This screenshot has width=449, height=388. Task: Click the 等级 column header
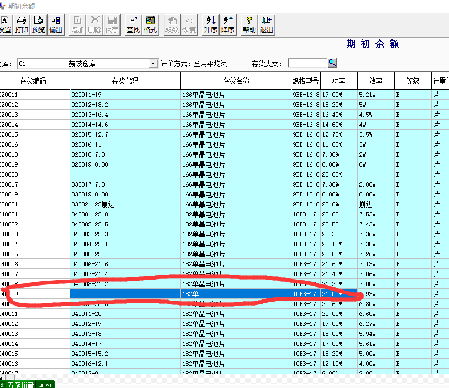(x=413, y=81)
